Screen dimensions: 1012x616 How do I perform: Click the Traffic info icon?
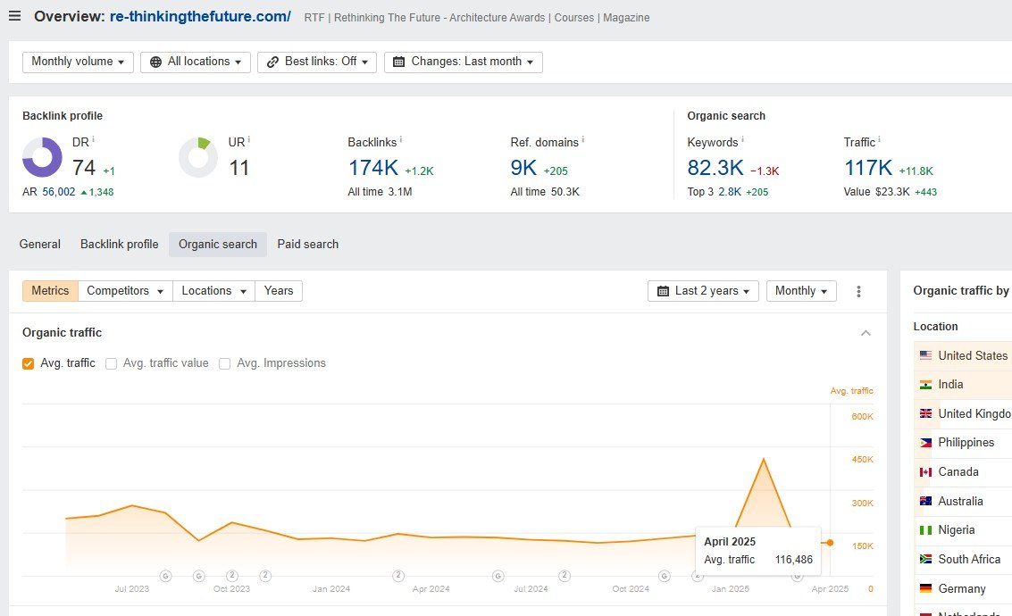pyautogui.click(x=879, y=139)
